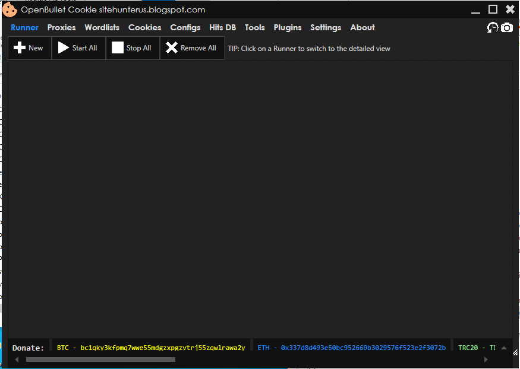Image resolution: width=520 pixels, height=369 pixels.
Task: Click the scrollbar right arrow
Action: point(486,360)
